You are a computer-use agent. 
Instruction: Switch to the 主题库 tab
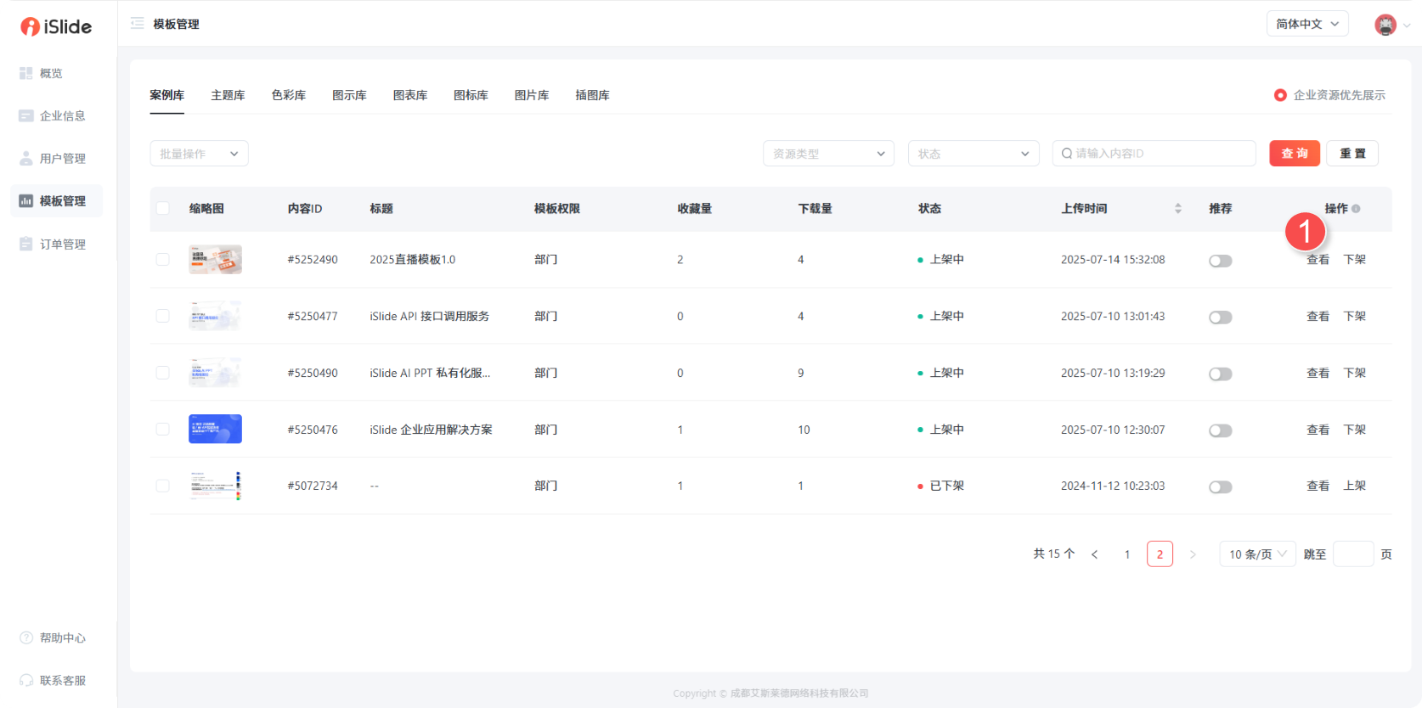tap(228, 95)
